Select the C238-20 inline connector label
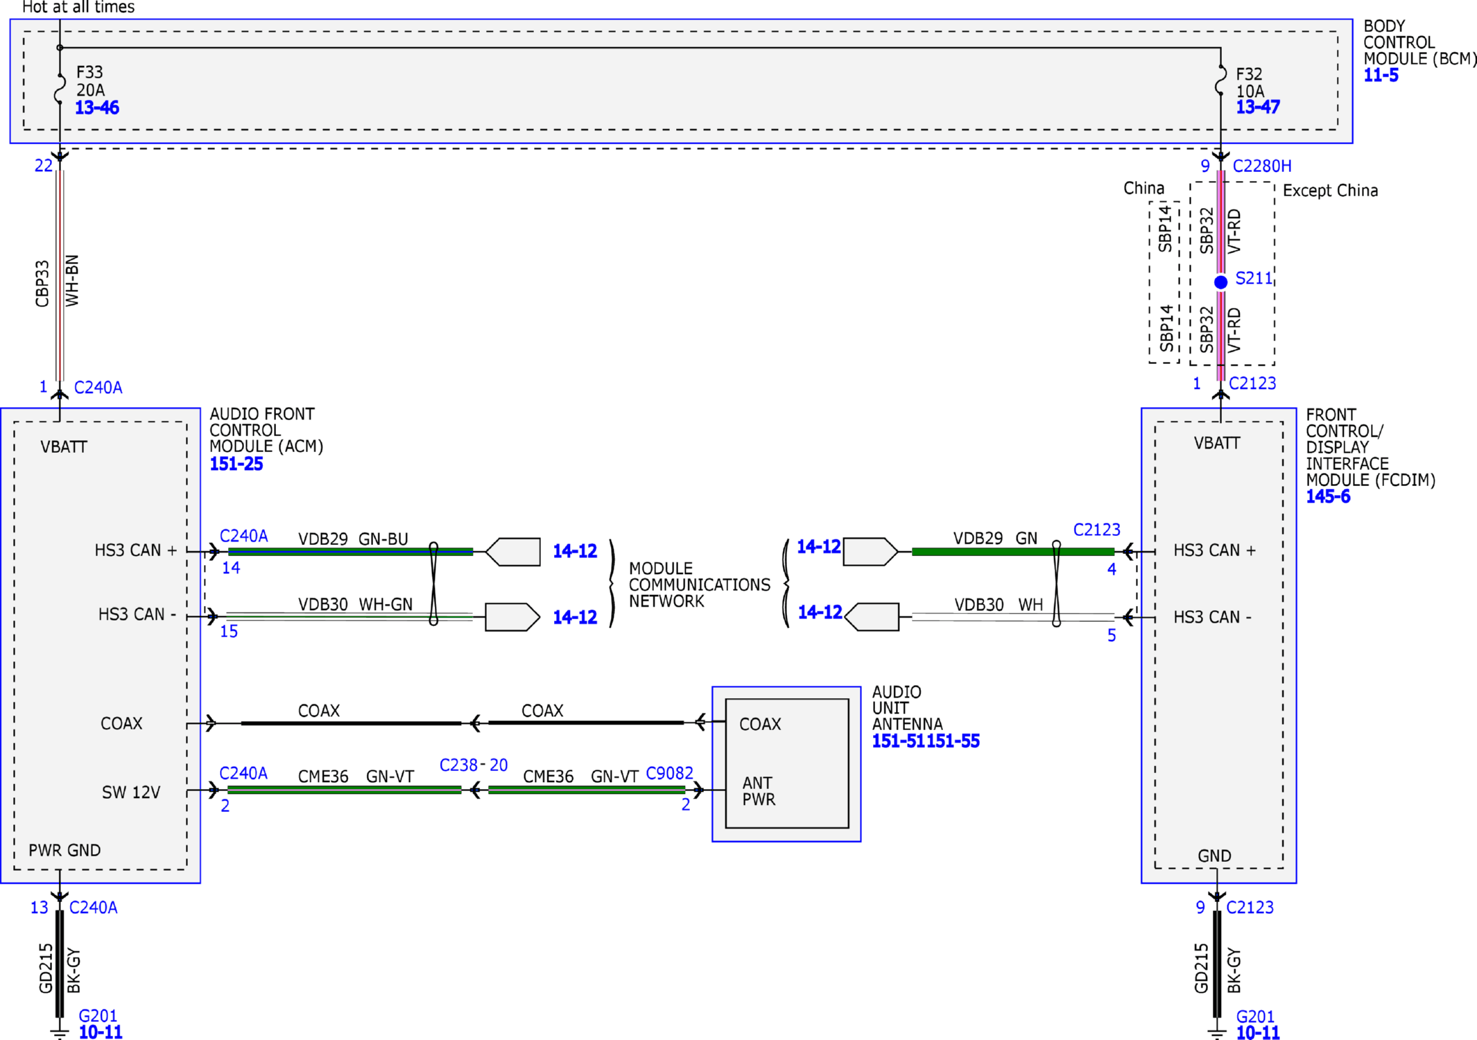The width and height of the screenshot is (1477, 1040). [474, 765]
